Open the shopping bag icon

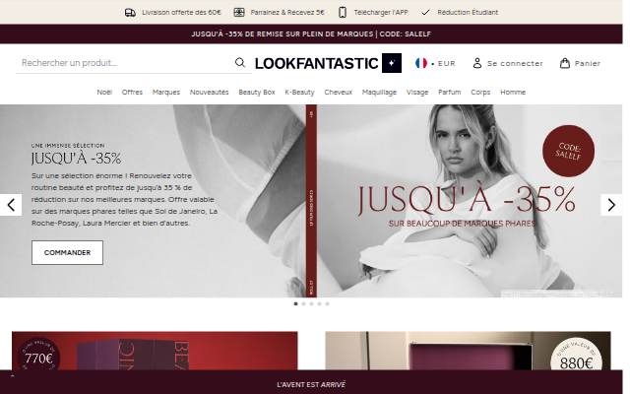tap(564, 63)
